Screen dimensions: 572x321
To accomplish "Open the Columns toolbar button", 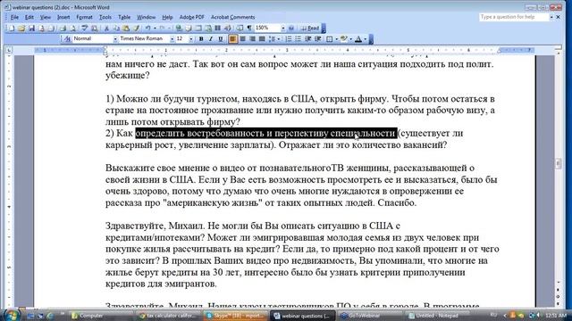I will click(x=217, y=28).
